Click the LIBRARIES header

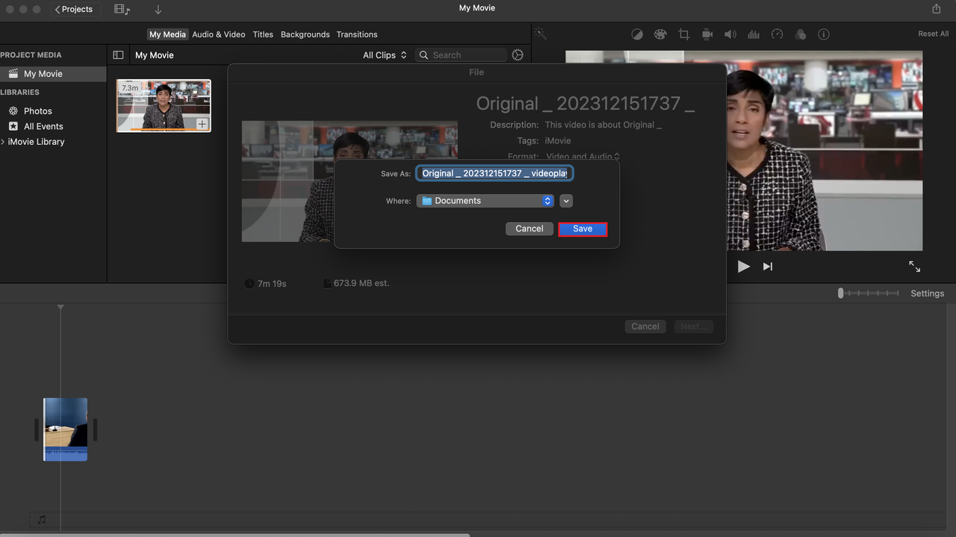pyautogui.click(x=19, y=93)
